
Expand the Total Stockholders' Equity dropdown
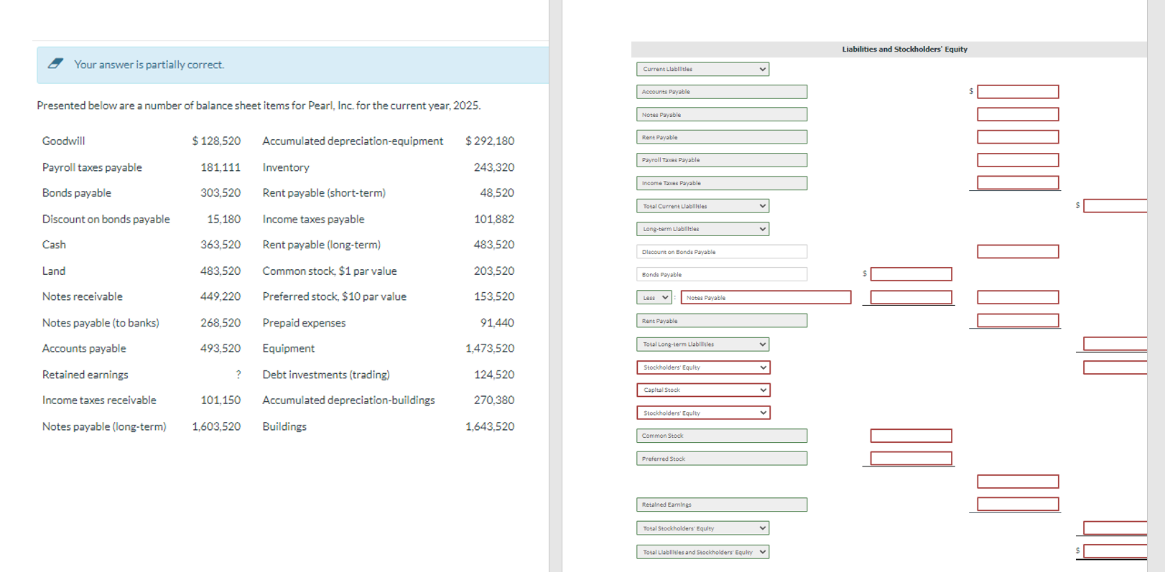(x=702, y=528)
